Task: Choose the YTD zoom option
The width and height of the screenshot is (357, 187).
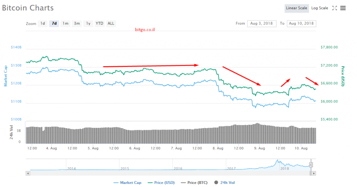Action: coord(99,24)
